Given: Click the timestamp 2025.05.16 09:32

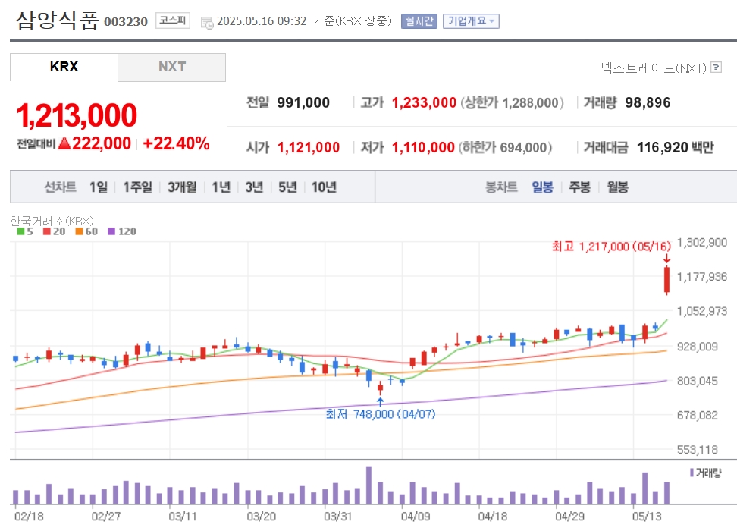Looking at the screenshot, I should point(262,21).
